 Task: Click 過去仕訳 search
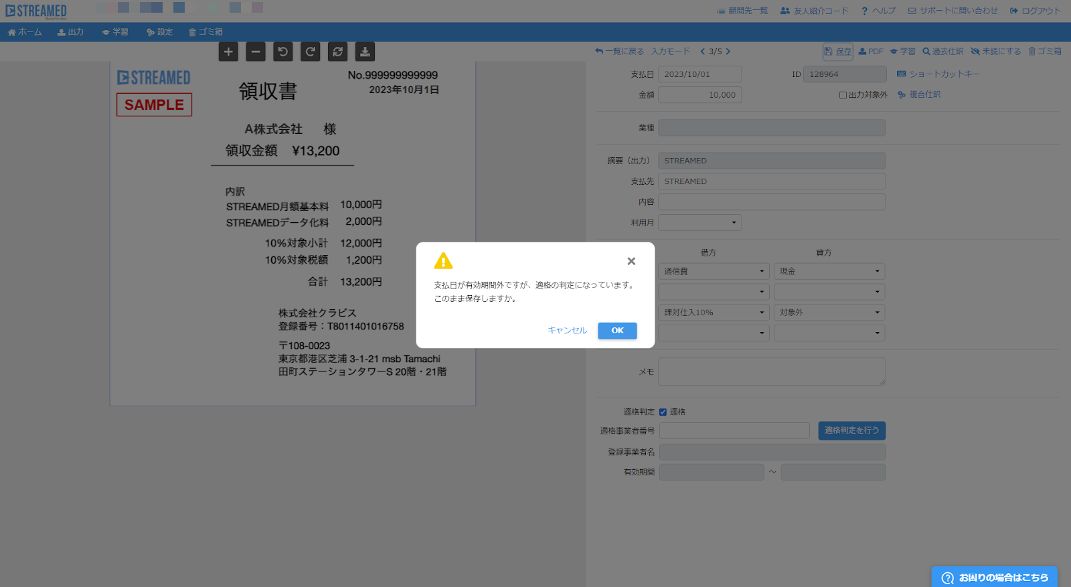943,52
